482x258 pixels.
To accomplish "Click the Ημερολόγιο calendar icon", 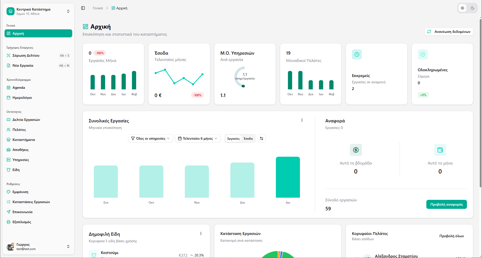I will (9, 98).
